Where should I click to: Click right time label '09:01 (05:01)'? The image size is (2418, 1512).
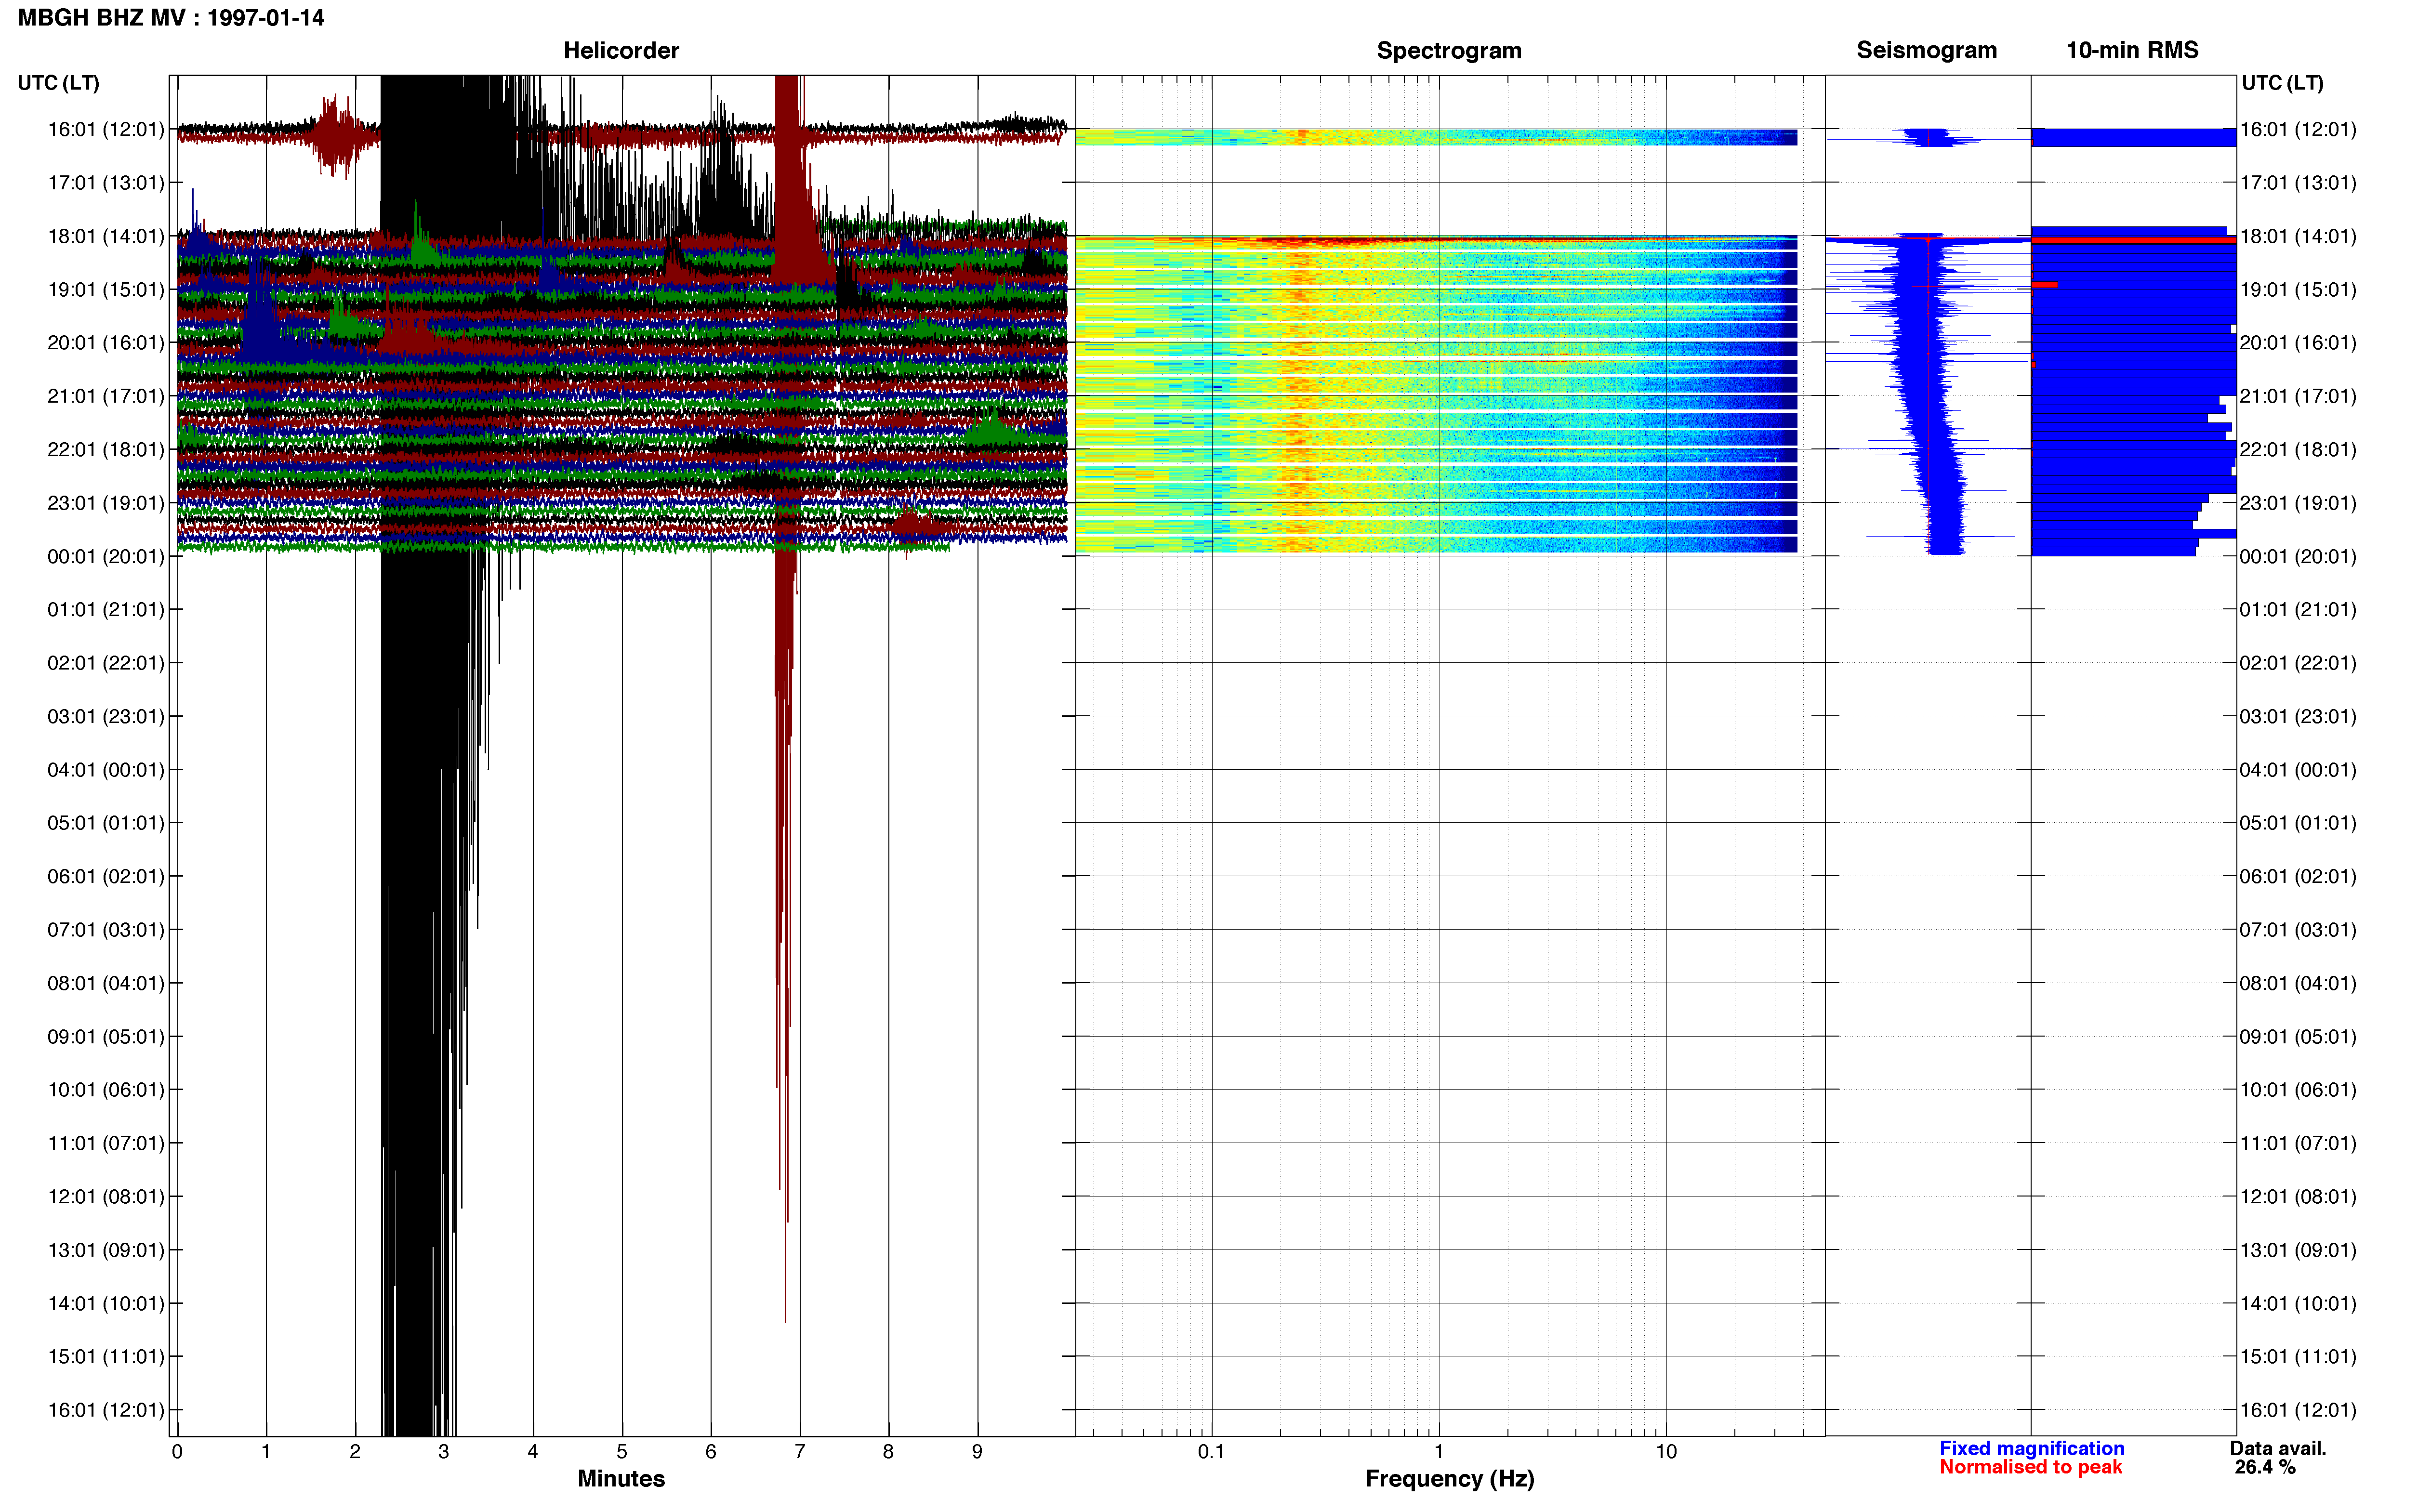[x=2298, y=1037]
